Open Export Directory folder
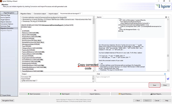This screenshot has width=172, height=104. click(126, 94)
